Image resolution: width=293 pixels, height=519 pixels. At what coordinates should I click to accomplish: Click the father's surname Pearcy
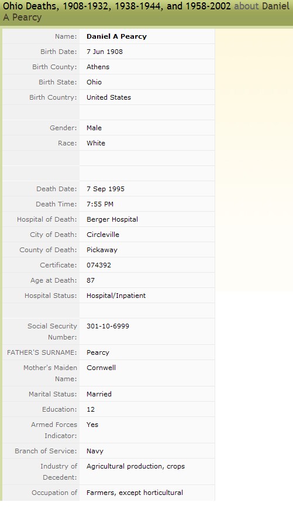98,352
